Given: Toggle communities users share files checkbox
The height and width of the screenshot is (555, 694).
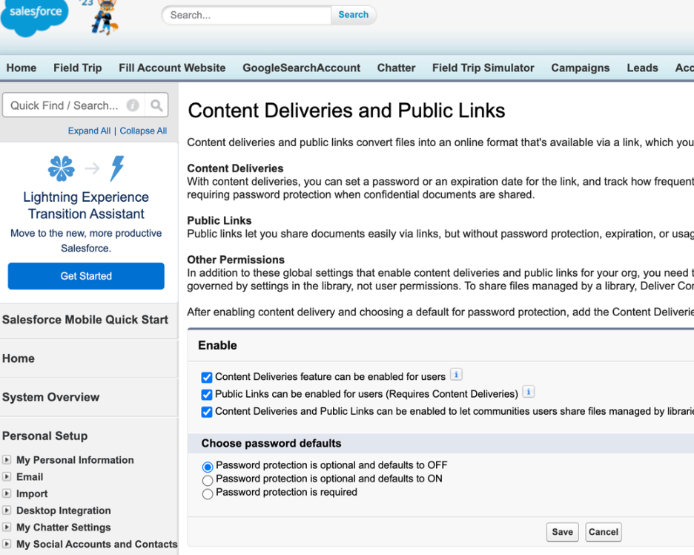Looking at the screenshot, I should tap(207, 412).
